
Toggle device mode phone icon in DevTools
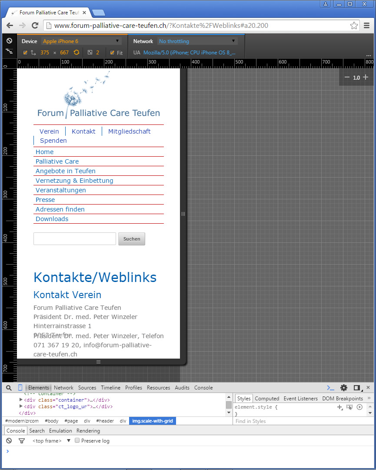point(20,388)
